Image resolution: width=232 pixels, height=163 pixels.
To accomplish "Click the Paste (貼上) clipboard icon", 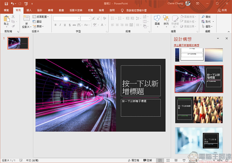I will coord(6,19).
